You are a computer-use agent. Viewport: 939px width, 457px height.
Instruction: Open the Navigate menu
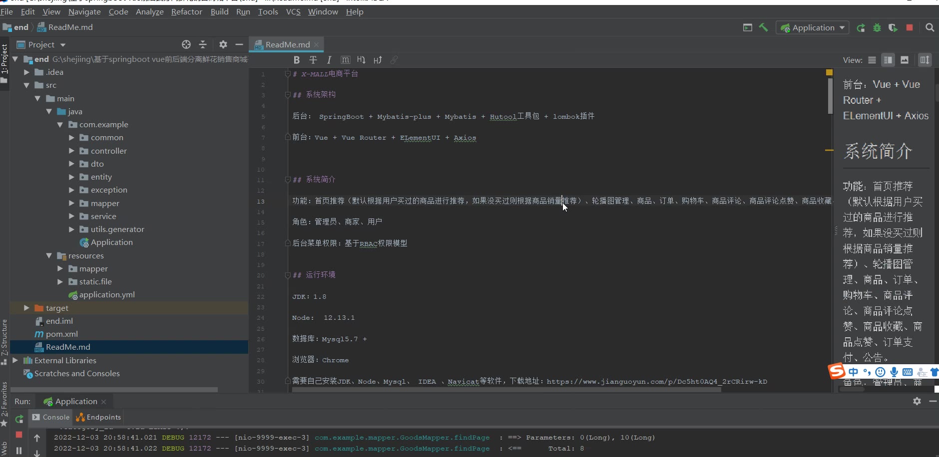coord(84,11)
